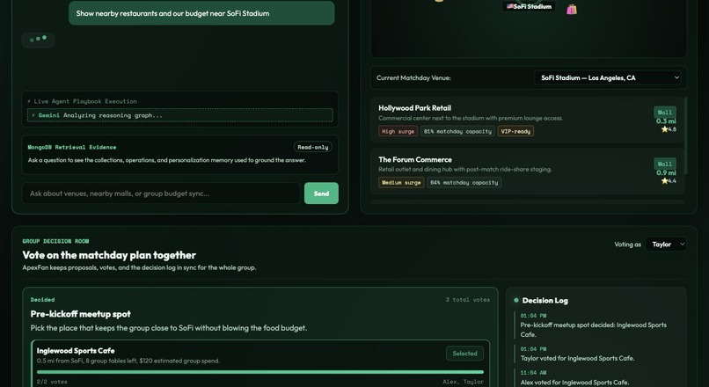Open The Forum Commerce card
709x387 pixels.
pos(527,172)
